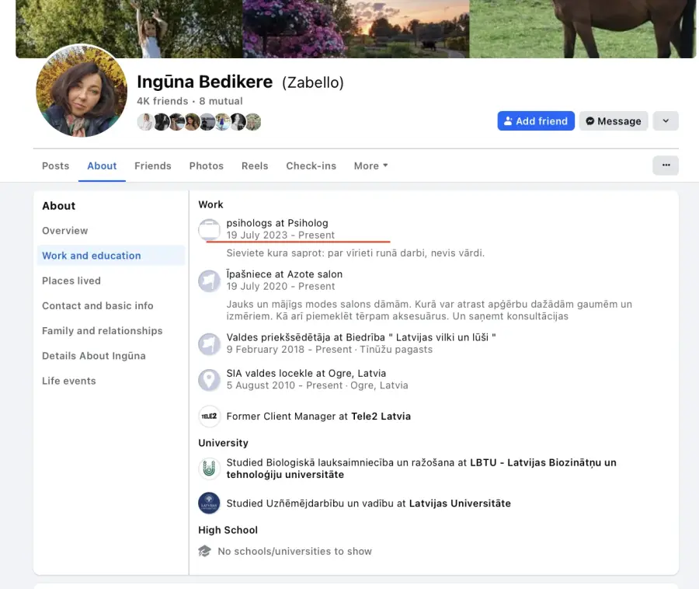Send a message via Message button
The height and width of the screenshot is (589, 699).
(614, 121)
